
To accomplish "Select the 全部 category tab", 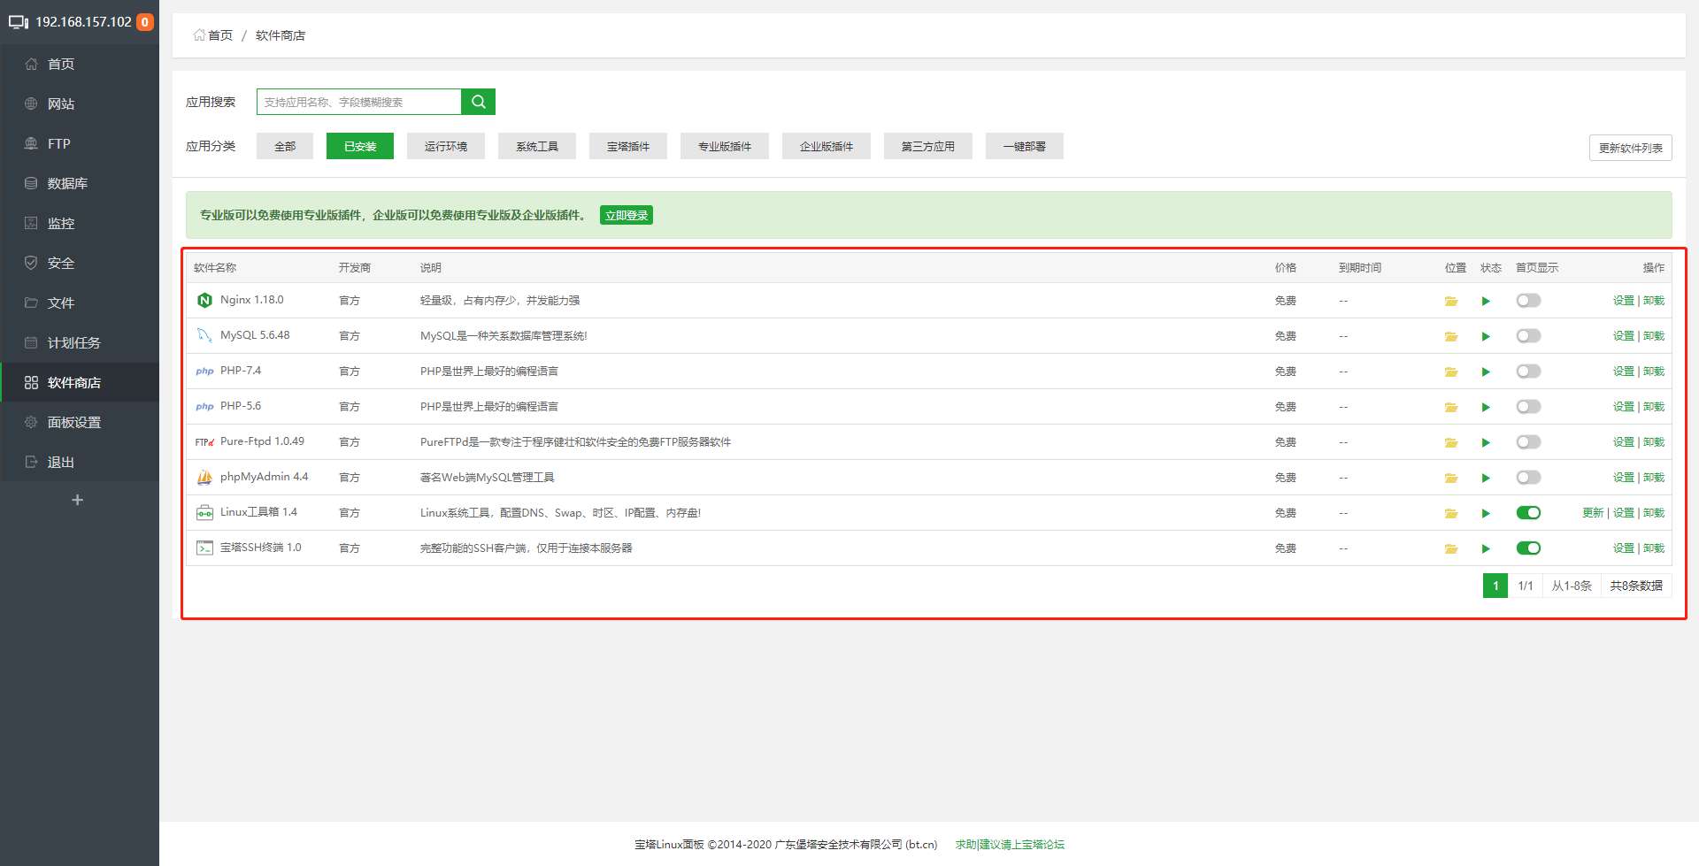I will (x=285, y=146).
